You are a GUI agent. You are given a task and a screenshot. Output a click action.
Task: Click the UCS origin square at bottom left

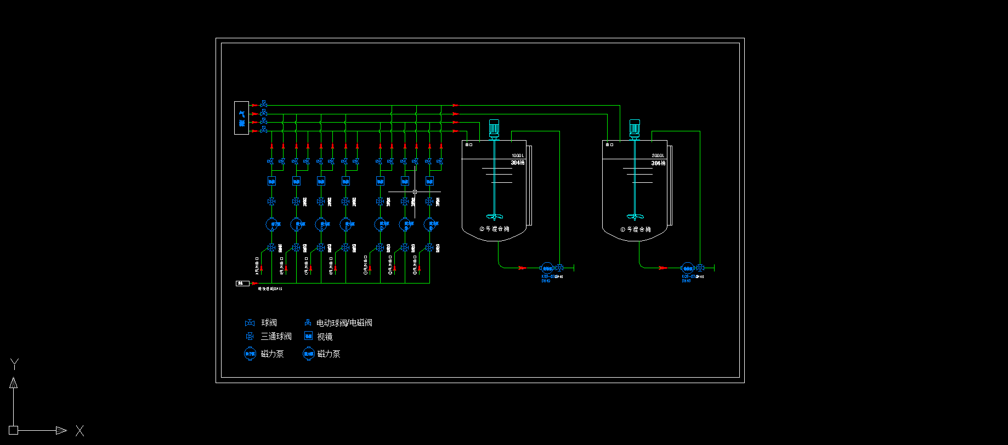point(14,430)
